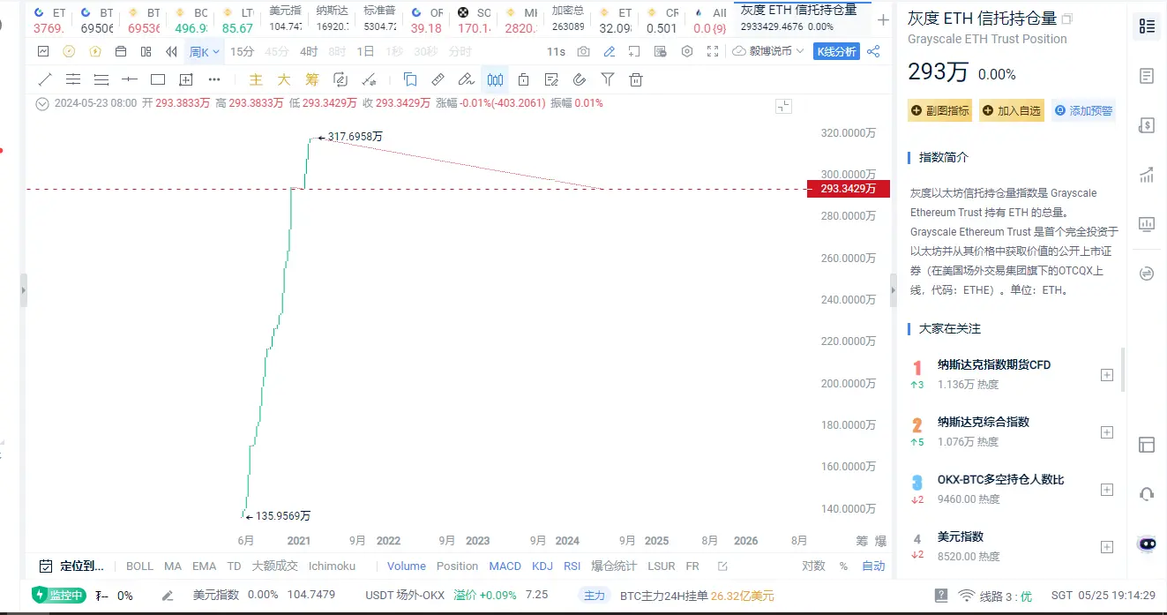Click the robot assistant icon in sidebar
The height and width of the screenshot is (615, 1167).
click(1147, 544)
